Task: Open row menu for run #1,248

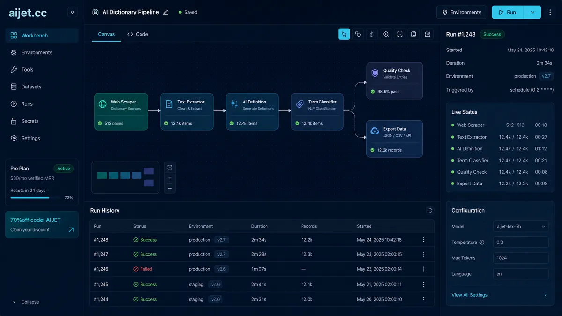Action: coord(424,240)
